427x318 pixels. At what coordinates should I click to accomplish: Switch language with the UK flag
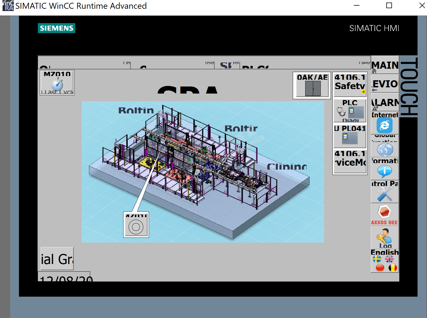(389, 259)
